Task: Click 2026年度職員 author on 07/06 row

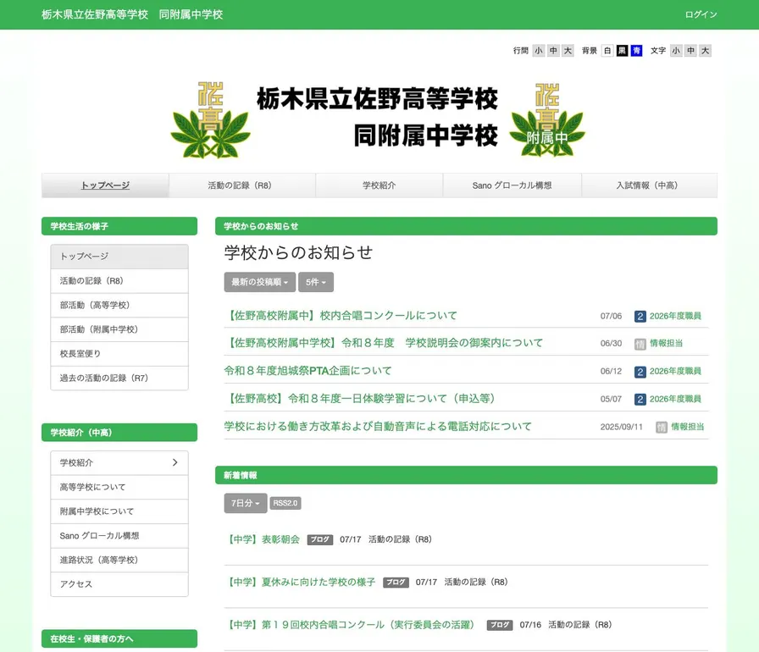Action: 675,317
